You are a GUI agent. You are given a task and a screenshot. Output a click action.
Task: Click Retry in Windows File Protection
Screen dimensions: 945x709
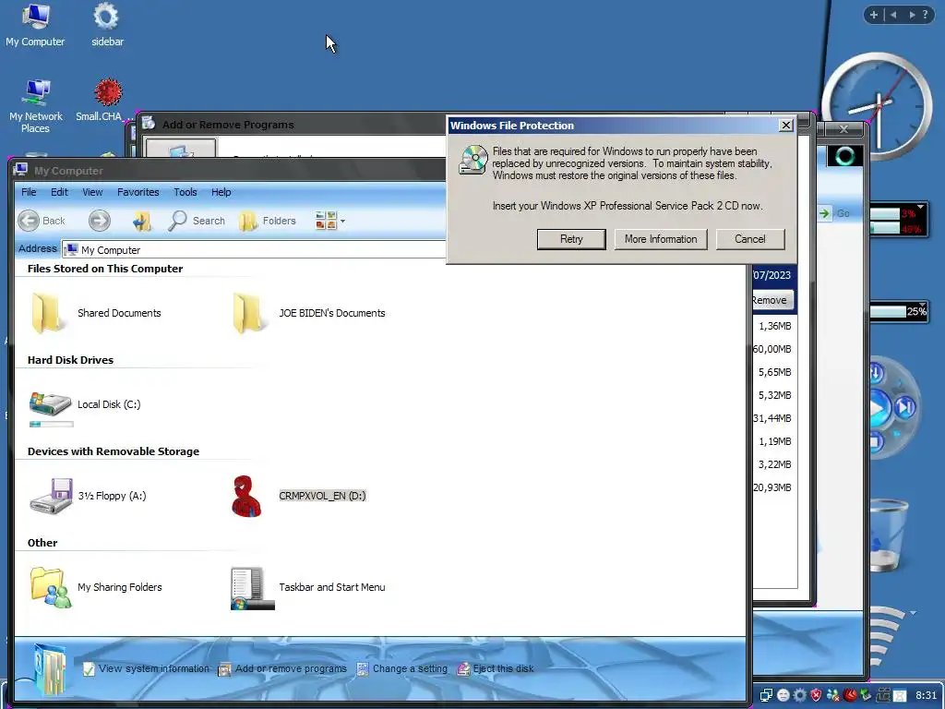[571, 239]
